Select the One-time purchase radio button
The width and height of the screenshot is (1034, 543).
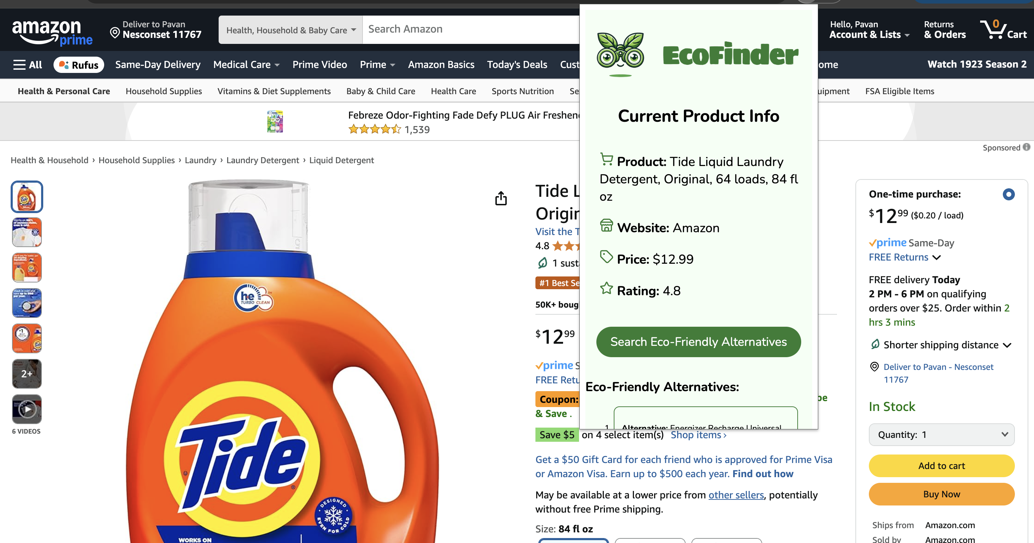pos(1008,194)
